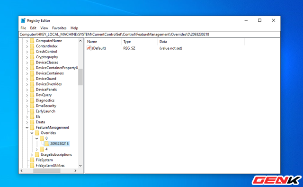This screenshot has height=187, width=303.
Task: Collapse the Overrides key
Action: click(32, 133)
